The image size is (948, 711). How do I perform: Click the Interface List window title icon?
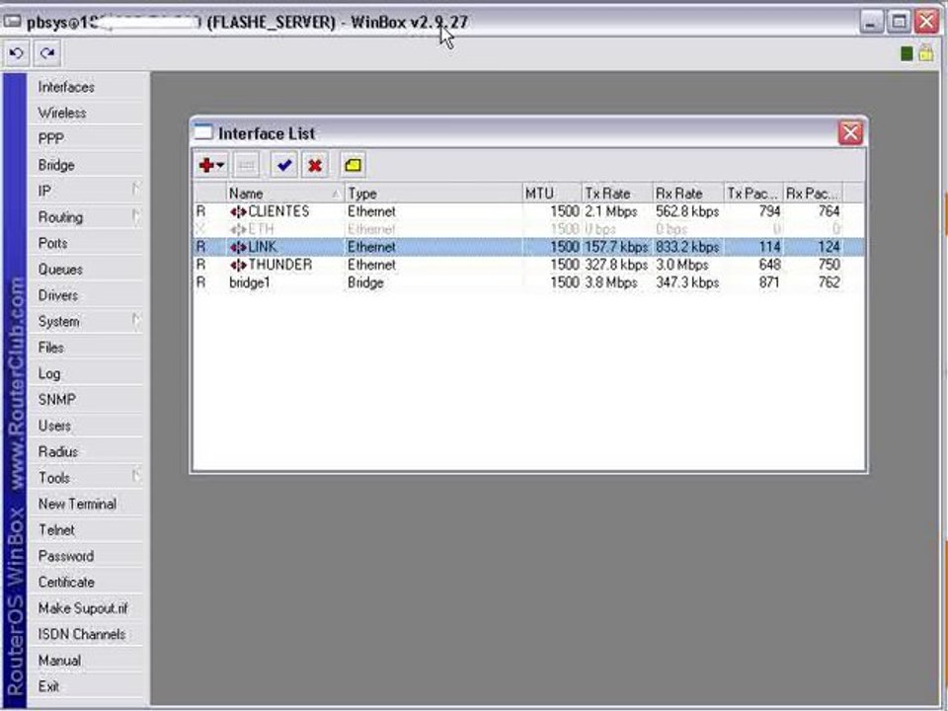click(x=203, y=132)
